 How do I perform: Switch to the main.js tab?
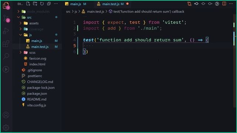coord(76,4)
